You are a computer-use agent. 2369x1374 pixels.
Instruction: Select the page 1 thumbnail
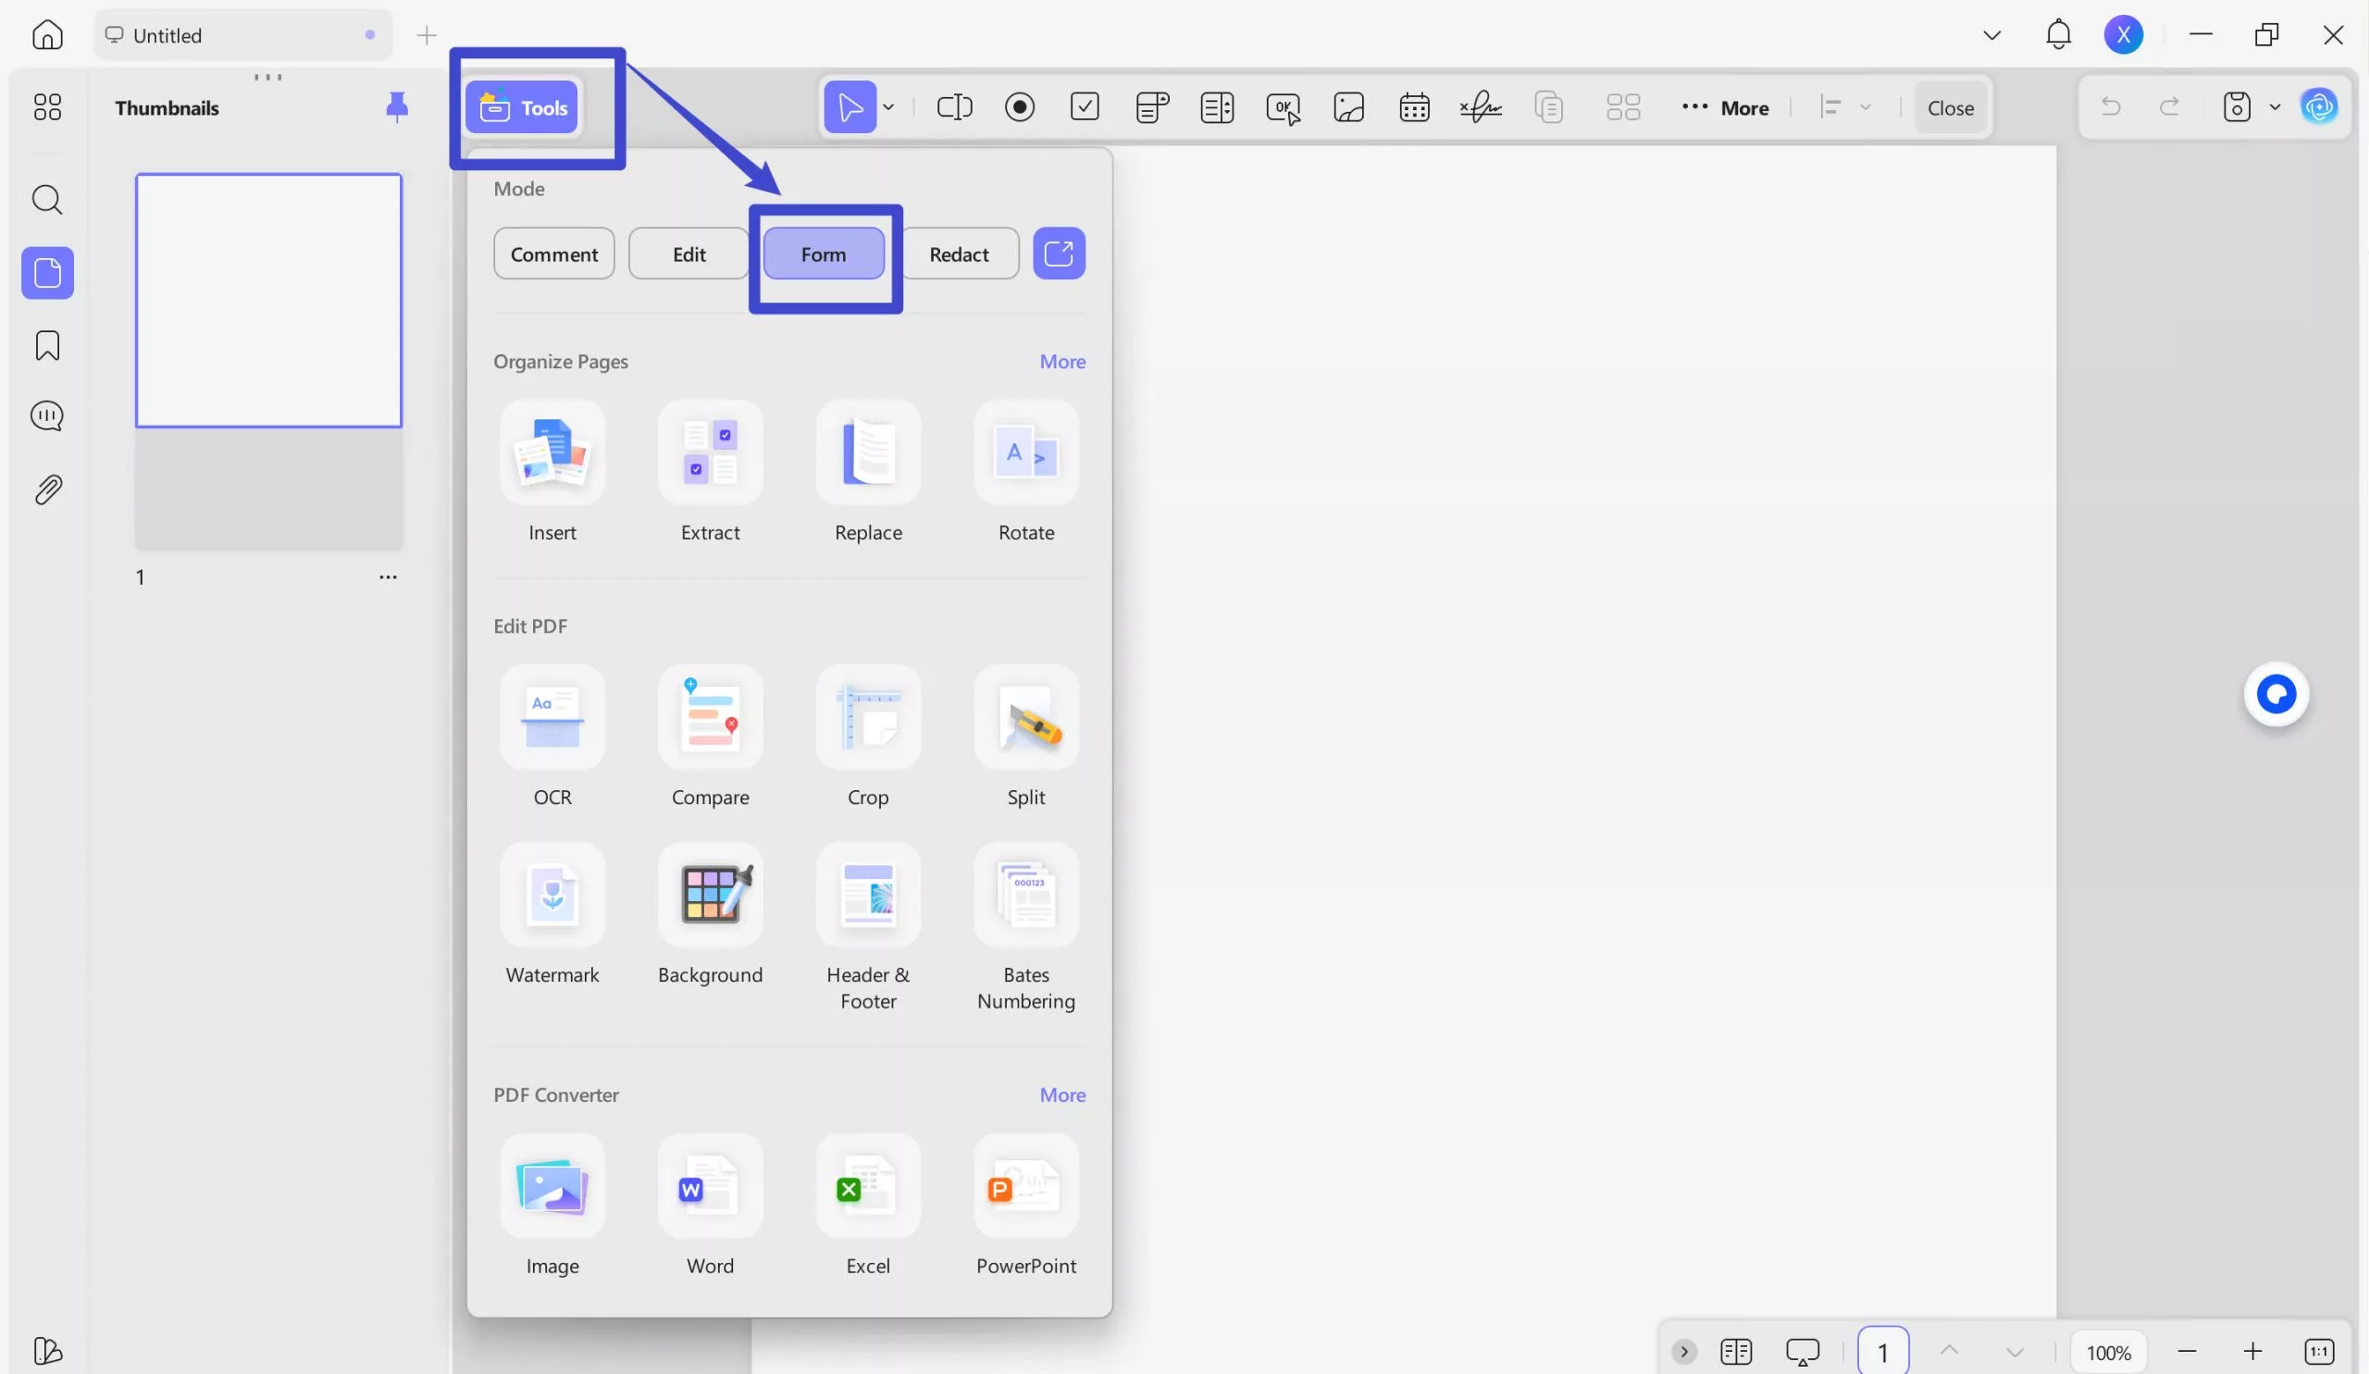[268, 300]
